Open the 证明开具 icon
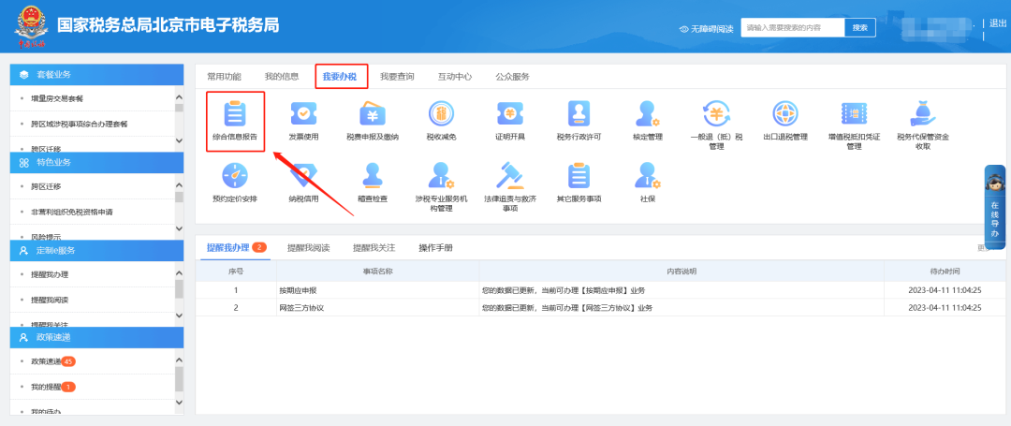Image resolution: width=1011 pixels, height=426 pixels. [510, 113]
